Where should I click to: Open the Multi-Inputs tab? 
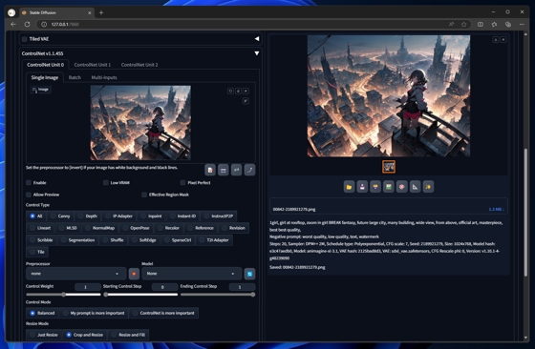(x=104, y=77)
